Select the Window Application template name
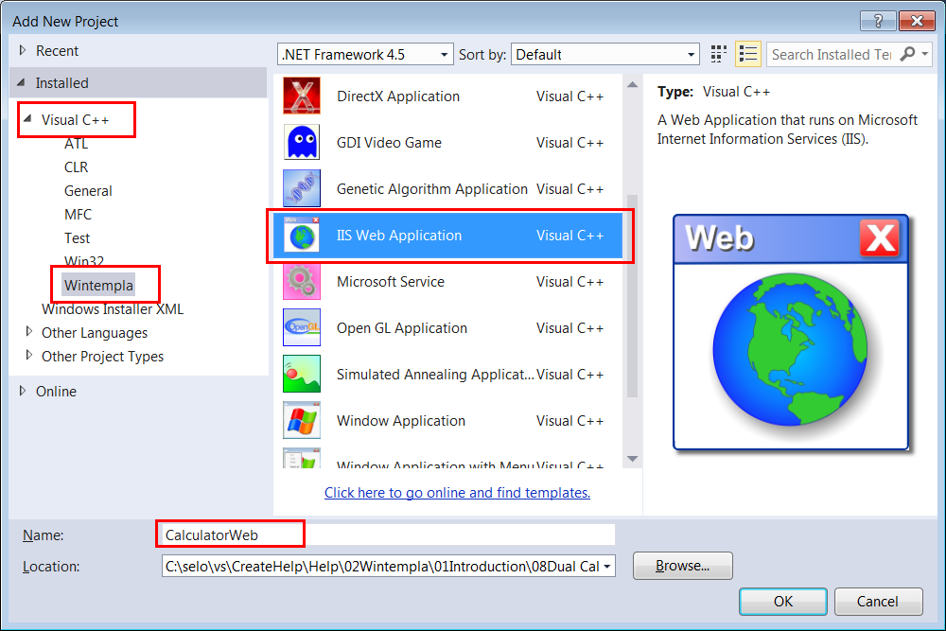 401,421
